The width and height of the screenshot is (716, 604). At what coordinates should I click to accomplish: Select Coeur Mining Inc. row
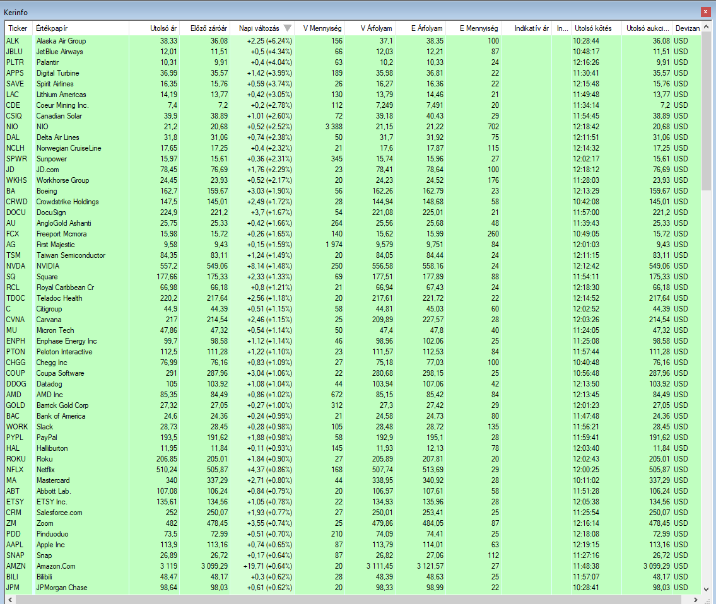353,105
